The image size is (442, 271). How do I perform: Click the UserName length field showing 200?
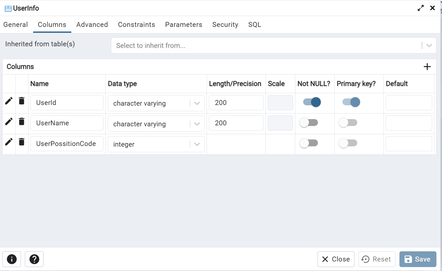click(236, 123)
